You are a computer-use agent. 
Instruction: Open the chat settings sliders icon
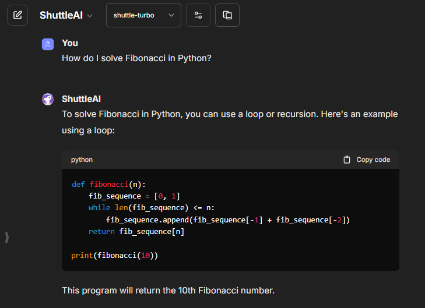(x=198, y=15)
